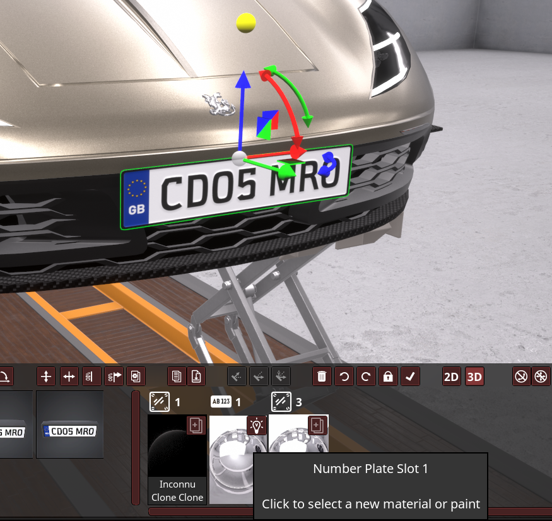
Task: Redo the last action
Action: [x=366, y=377]
